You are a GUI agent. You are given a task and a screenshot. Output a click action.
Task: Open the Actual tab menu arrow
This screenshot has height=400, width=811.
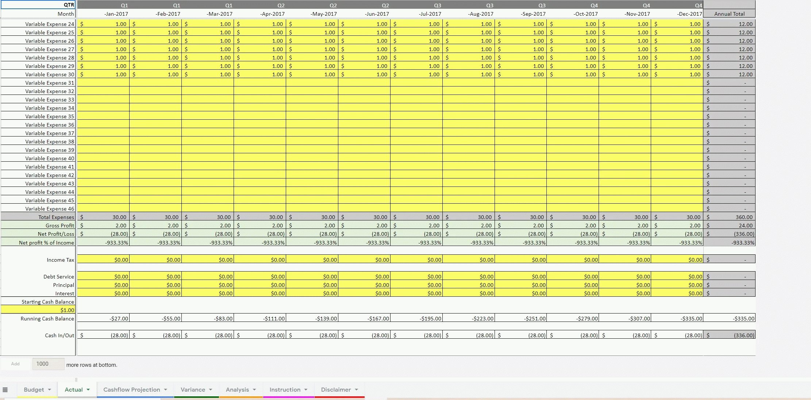88,390
